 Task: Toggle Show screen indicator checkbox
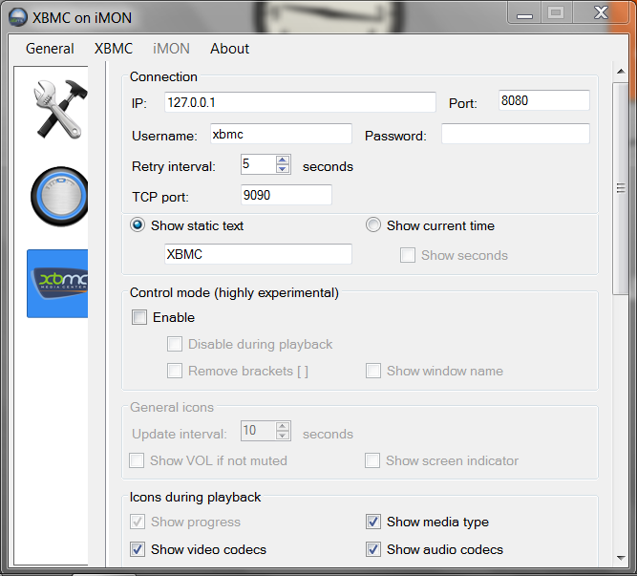(372, 460)
